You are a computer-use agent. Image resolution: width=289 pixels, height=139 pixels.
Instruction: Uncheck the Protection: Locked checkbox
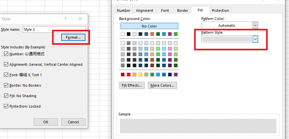6,106
